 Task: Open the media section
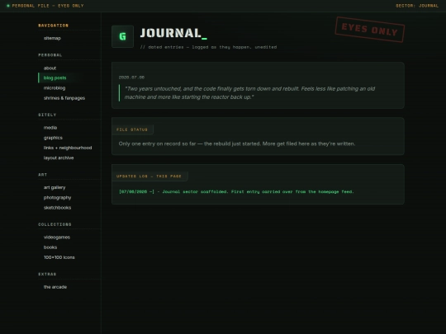click(50, 128)
